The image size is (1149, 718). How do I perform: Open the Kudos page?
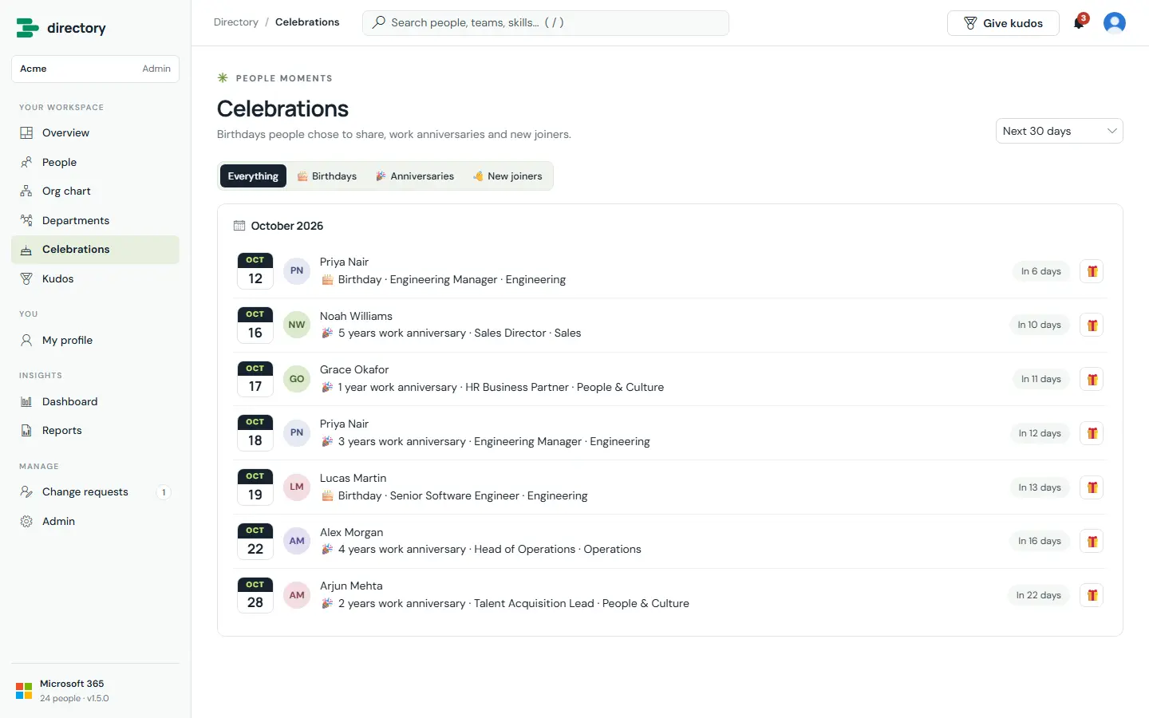click(95, 278)
